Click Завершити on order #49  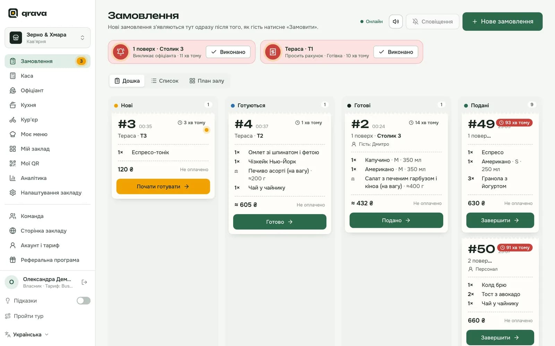500,220
